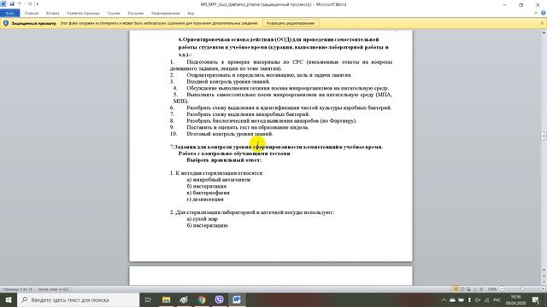The image size is (547, 307).
Task: Click the 100% zoom level button
Action: coord(492,289)
